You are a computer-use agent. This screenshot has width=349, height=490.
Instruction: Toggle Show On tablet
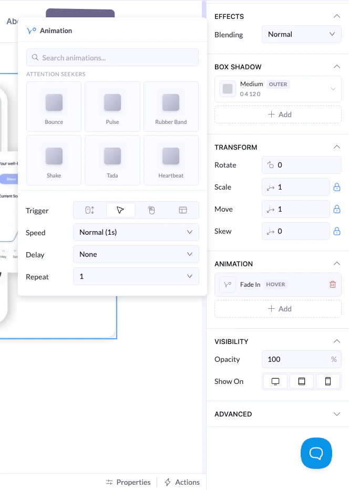pos(302,381)
